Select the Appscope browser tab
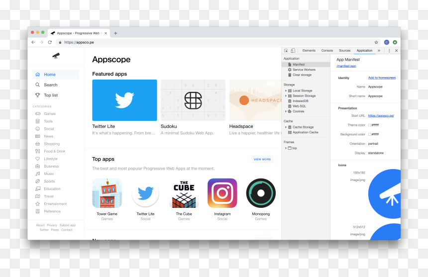428x277 pixels. pos(78,33)
